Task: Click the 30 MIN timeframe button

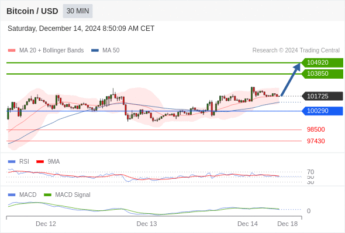Action: click(x=78, y=11)
